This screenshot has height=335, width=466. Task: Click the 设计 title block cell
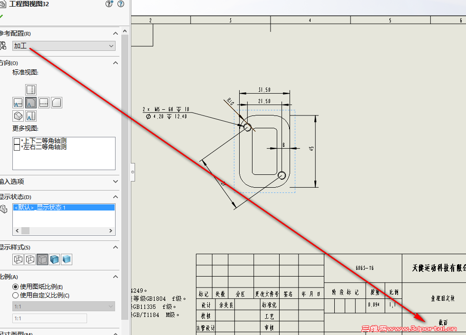coord(206,305)
